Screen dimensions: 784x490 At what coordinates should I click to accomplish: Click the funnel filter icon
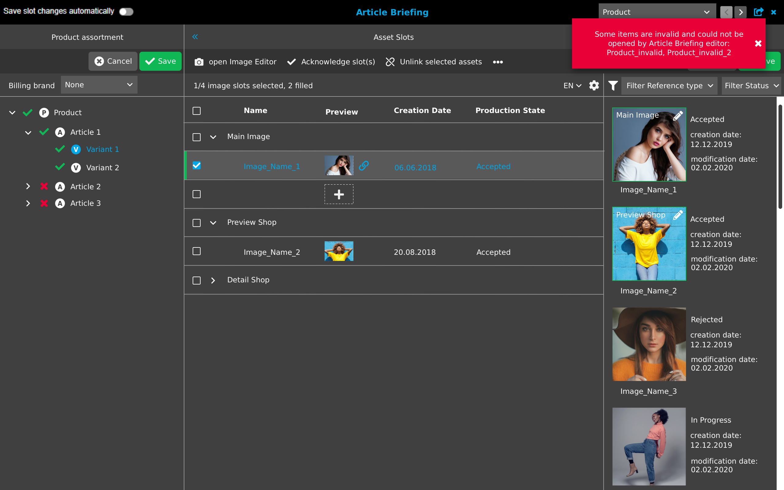pos(613,85)
